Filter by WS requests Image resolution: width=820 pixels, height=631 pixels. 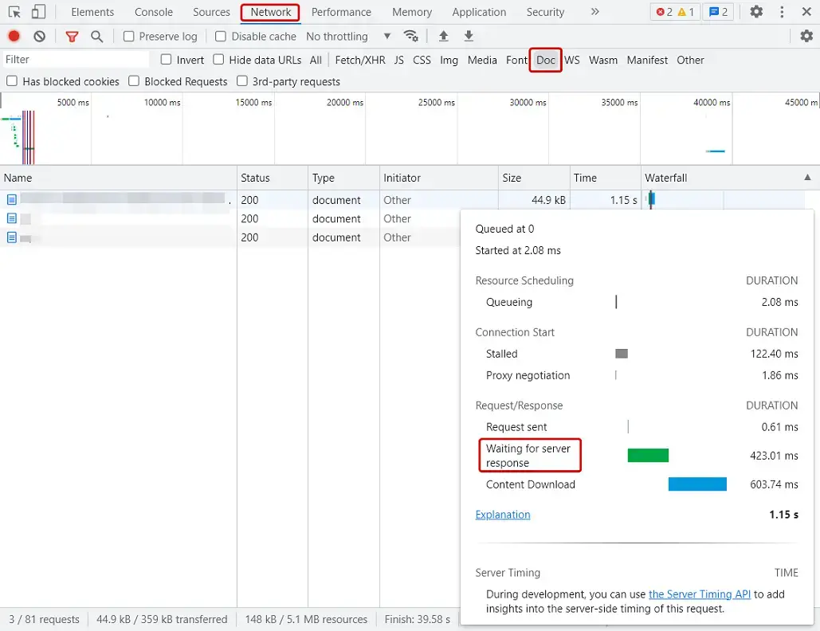coord(571,60)
